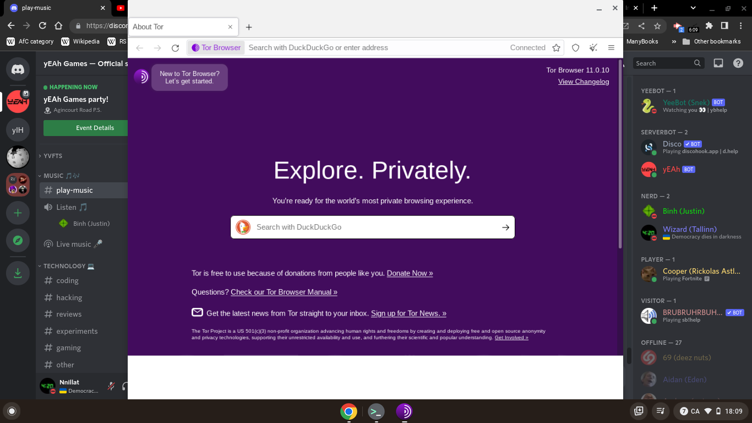Viewport: 752px width, 423px height.
Task: Open Discord inbox icon
Action: coord(718,63)
